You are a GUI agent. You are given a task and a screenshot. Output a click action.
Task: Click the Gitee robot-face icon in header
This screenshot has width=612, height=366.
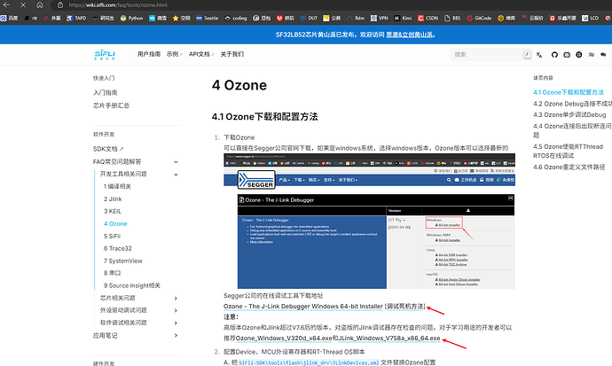tap(567, 55)
